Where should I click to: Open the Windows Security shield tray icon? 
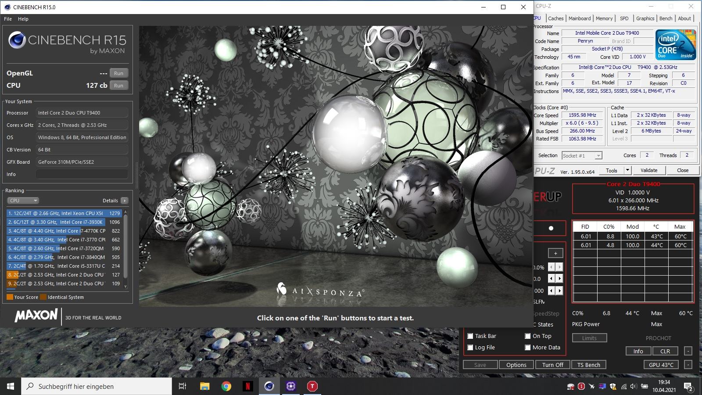[x=613, y=387]
